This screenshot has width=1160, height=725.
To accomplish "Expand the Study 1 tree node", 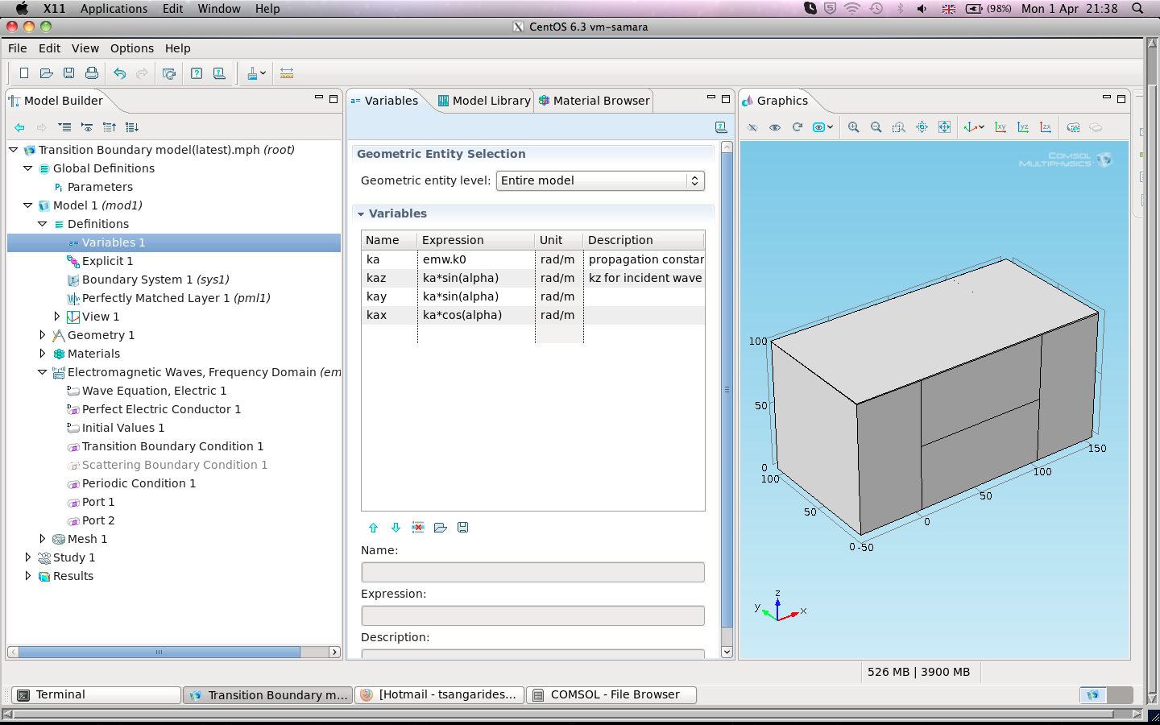I will 28,557.
